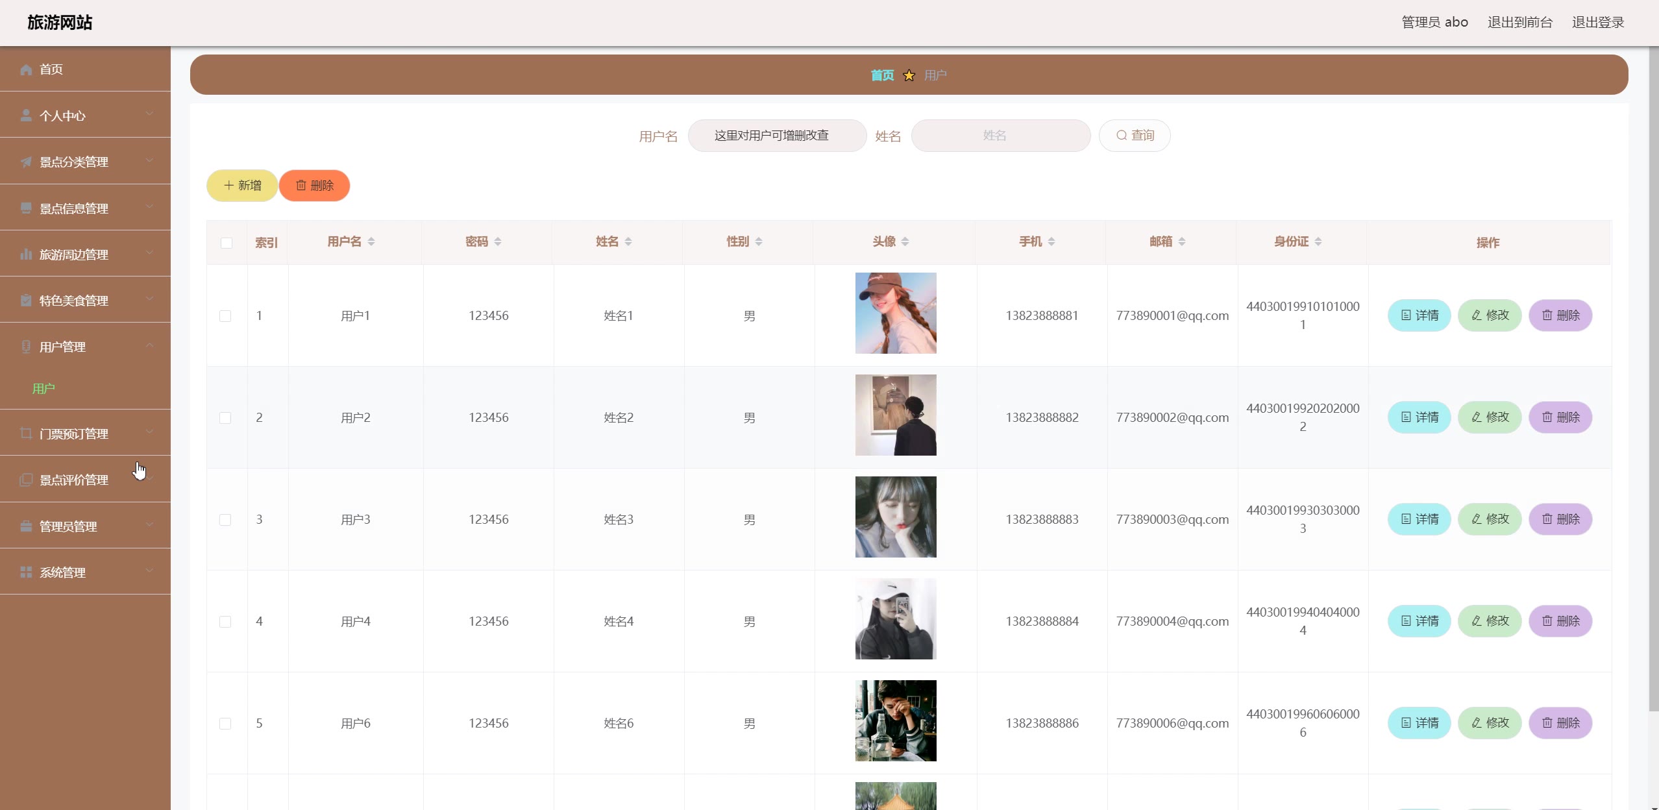
Task: Check the checkbox for row 用户2
Action: point(225,418)
